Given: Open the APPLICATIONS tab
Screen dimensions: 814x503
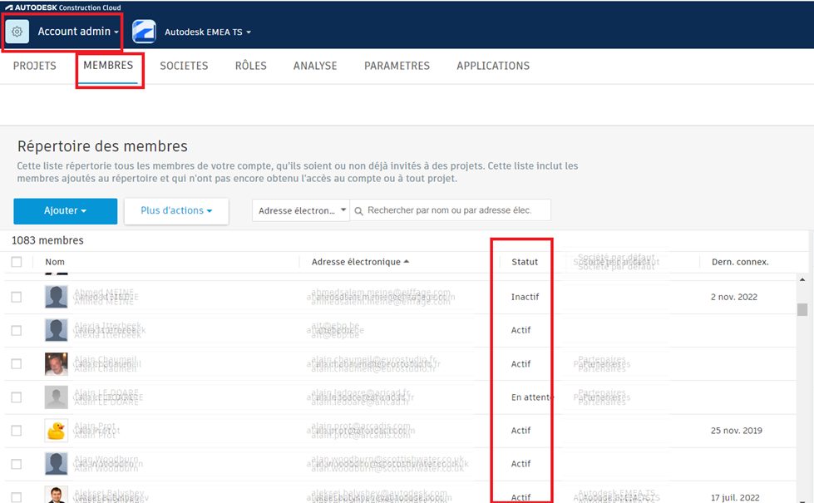Looking at the screenshot, I should pyautogui.click(x=493, y=66).
